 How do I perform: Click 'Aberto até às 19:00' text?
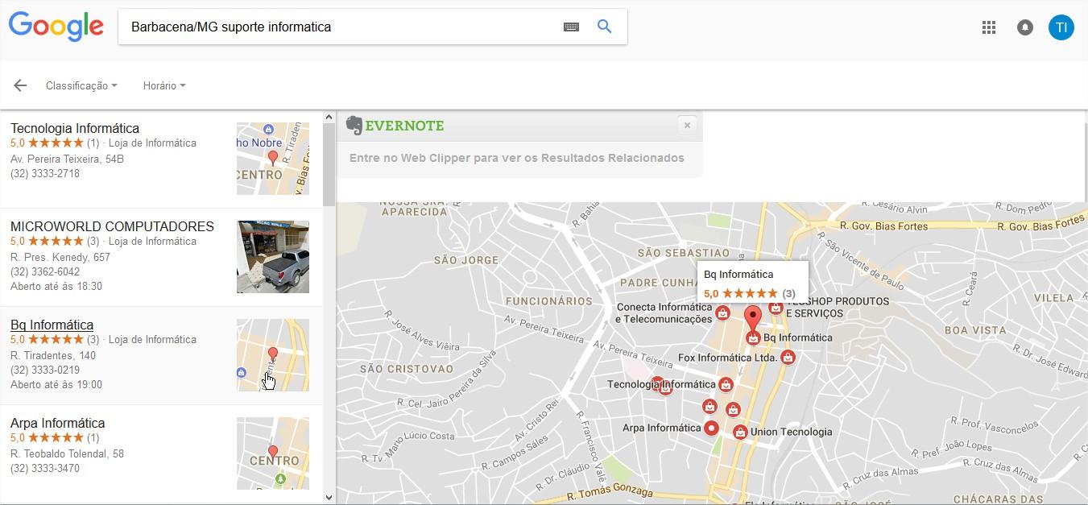[x=56, y=384]
